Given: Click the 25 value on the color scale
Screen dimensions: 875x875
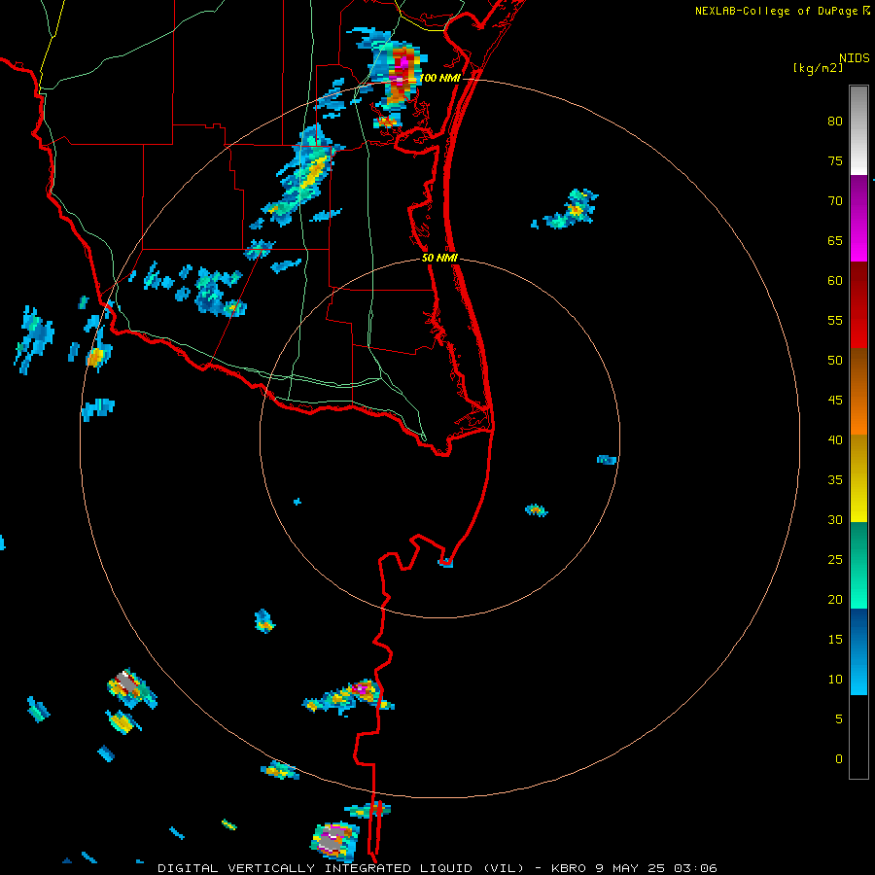Looking at the screenshot, I should pos(835,560).
